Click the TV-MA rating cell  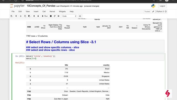128,27
